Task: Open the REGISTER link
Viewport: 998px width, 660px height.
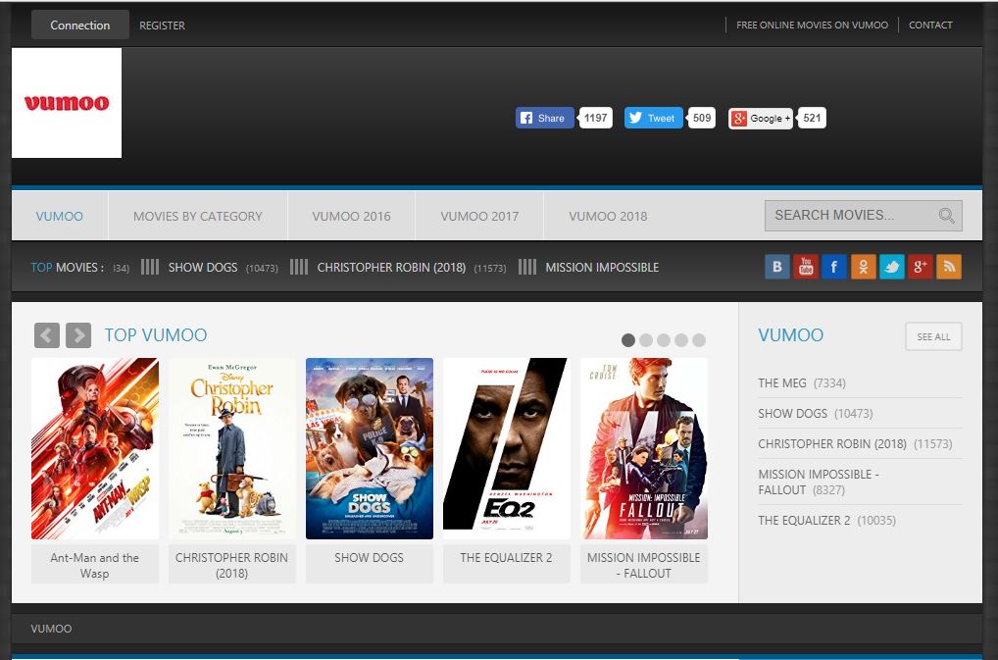Action: click(x=163, y=25)
